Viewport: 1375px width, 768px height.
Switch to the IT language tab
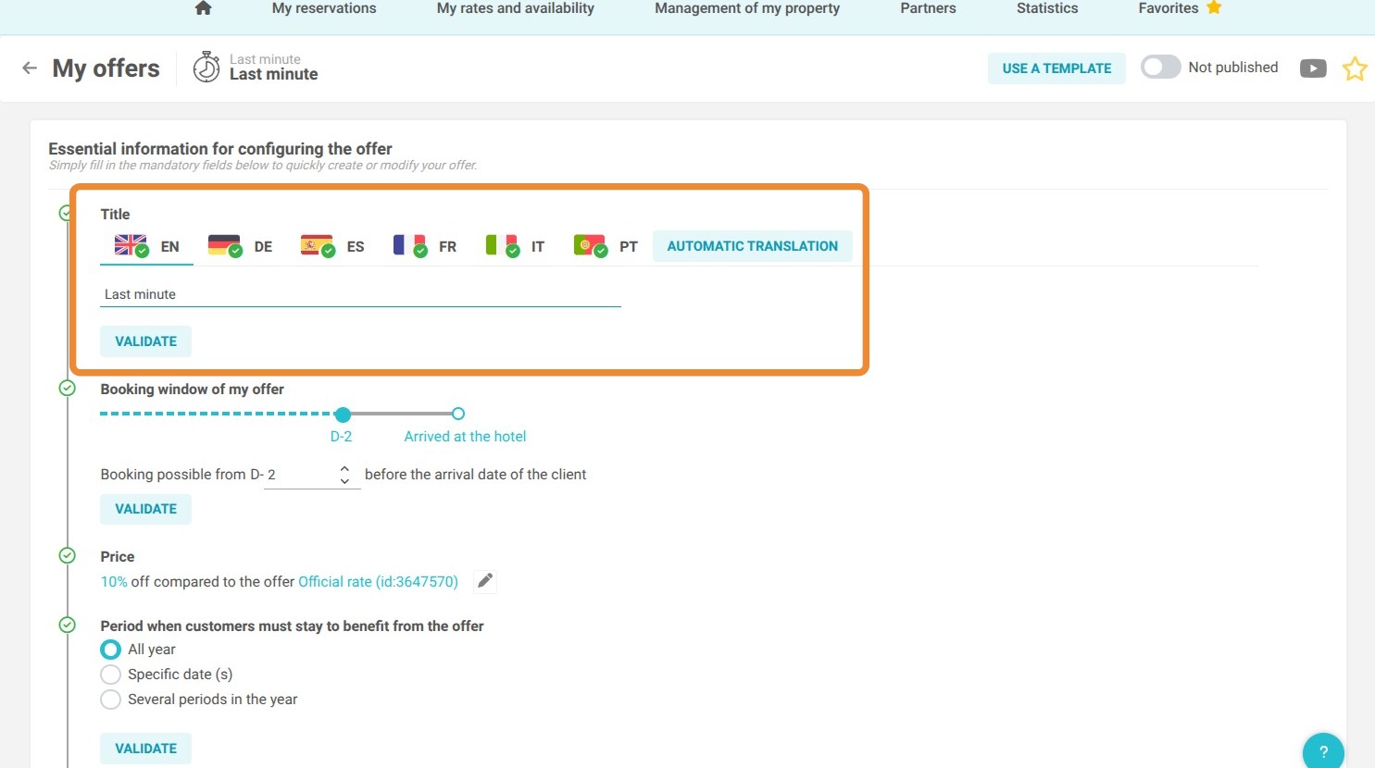pos(515,246)
